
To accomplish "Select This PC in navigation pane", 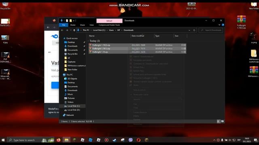I will coord(69,75).
